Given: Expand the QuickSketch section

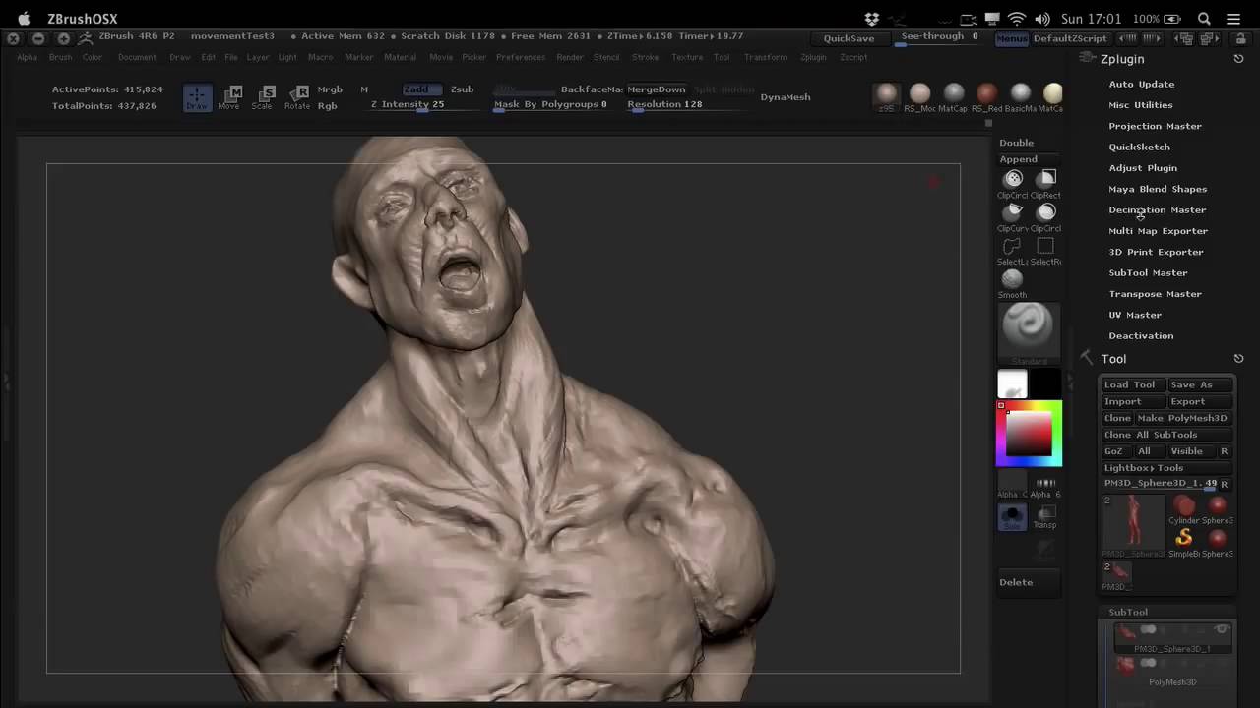Looking at the screenshot, I should (x=1140, y=147).
